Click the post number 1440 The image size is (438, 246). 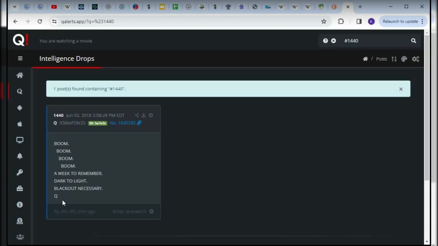59,115
